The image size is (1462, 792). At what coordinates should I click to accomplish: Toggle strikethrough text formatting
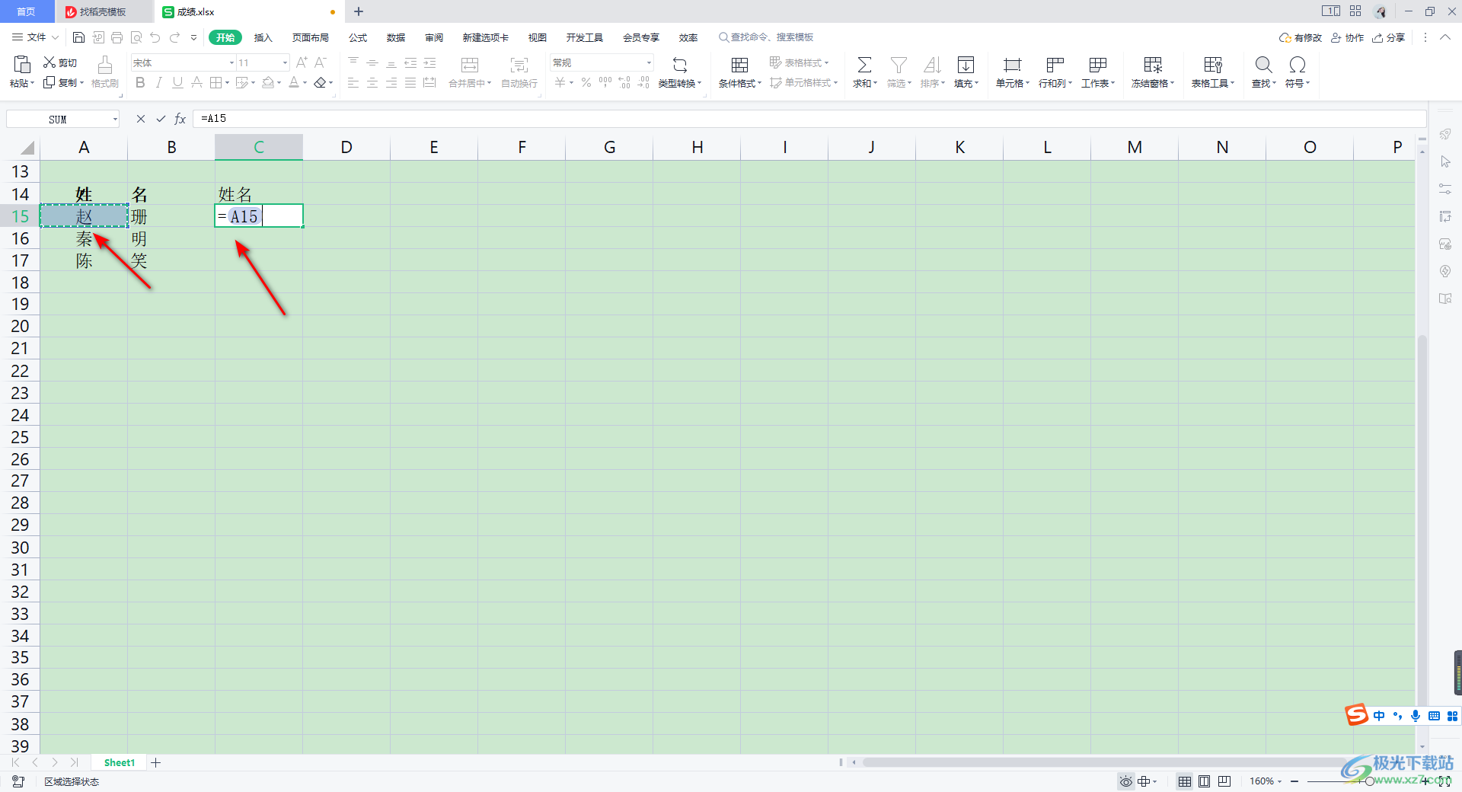[x=196, y=82]
